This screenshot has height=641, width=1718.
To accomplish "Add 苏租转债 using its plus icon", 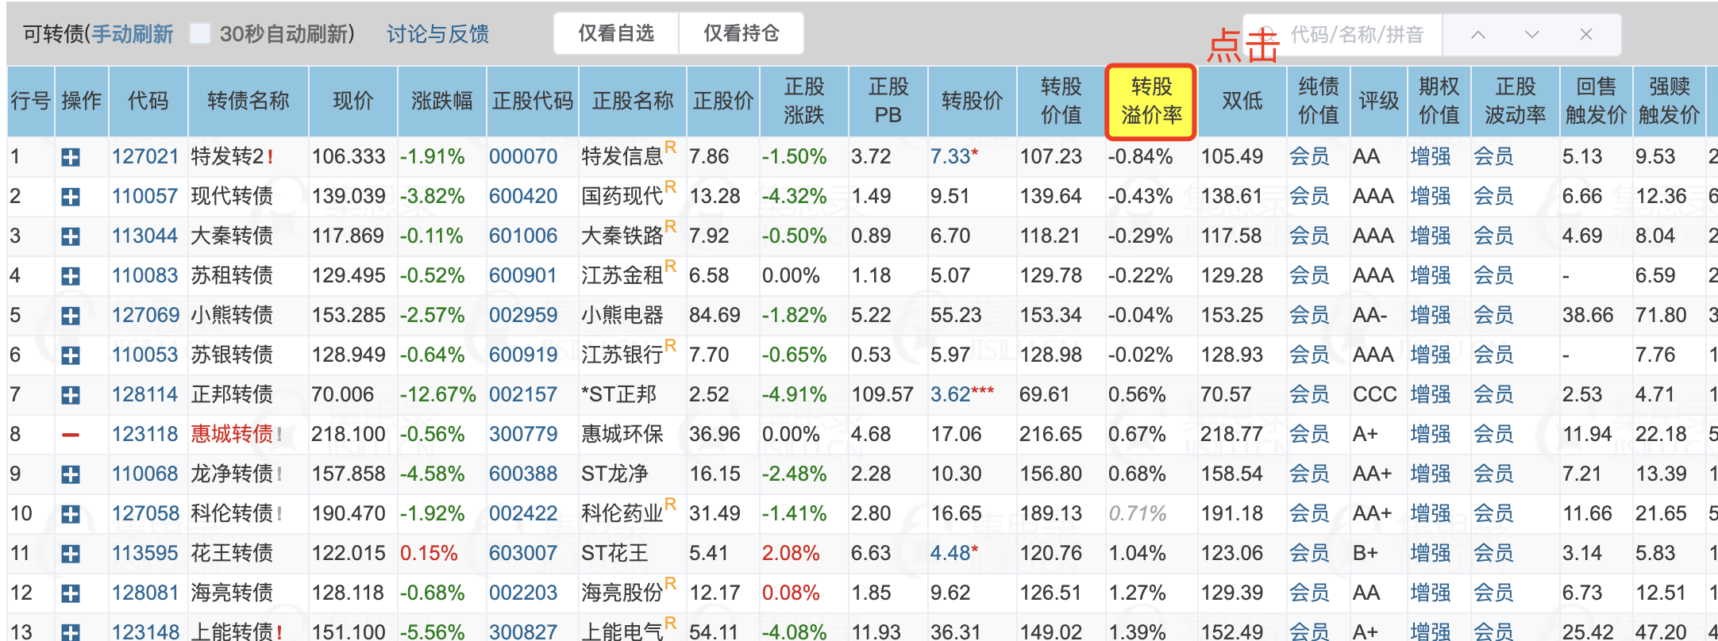I will [x=71, y=276].
